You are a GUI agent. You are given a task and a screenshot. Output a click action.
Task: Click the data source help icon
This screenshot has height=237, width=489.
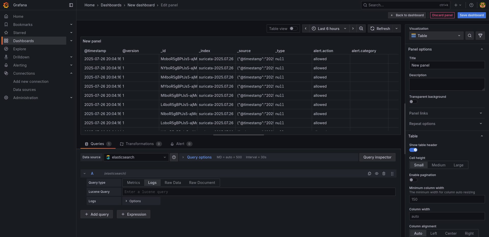pos(174,157)
